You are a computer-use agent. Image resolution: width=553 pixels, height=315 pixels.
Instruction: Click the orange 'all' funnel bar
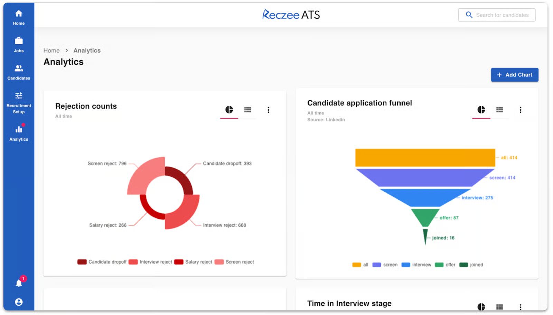[x=425, y=158]
